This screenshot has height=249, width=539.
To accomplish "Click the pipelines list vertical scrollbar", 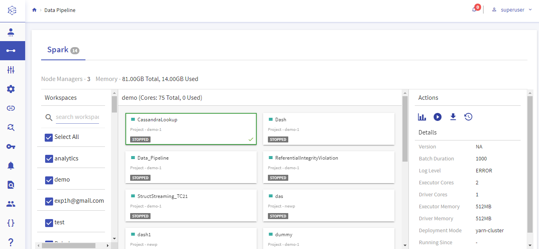I will click(405, 129).
